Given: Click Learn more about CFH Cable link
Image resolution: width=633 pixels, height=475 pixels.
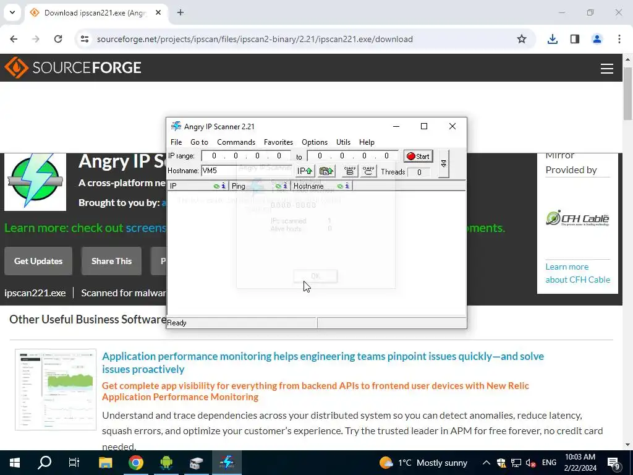Looking at the screenshot, I should coord(578,273).
